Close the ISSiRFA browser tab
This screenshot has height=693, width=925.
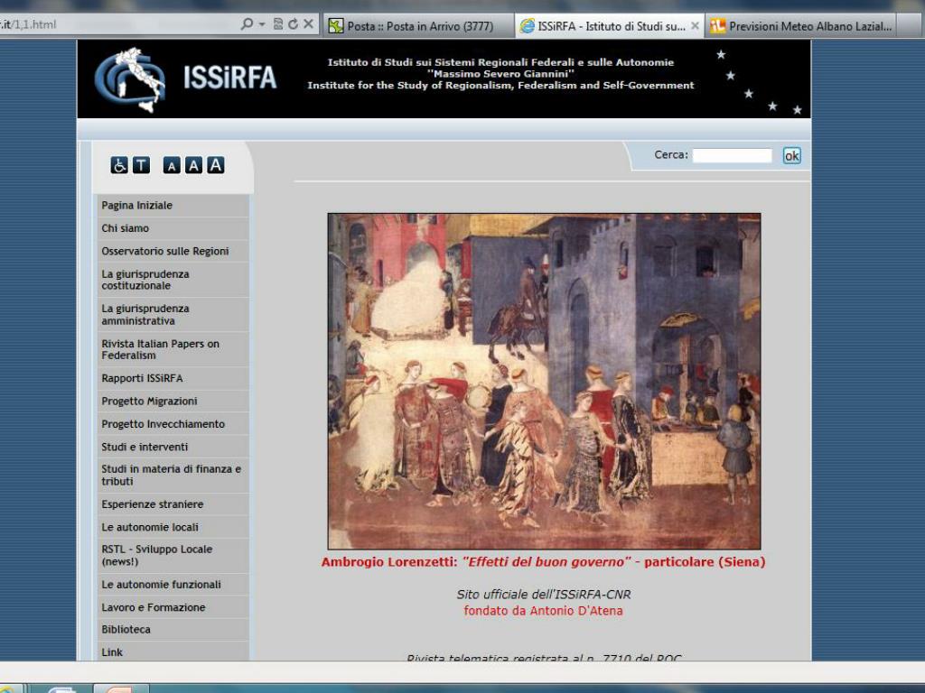click(x=695, y=26)
